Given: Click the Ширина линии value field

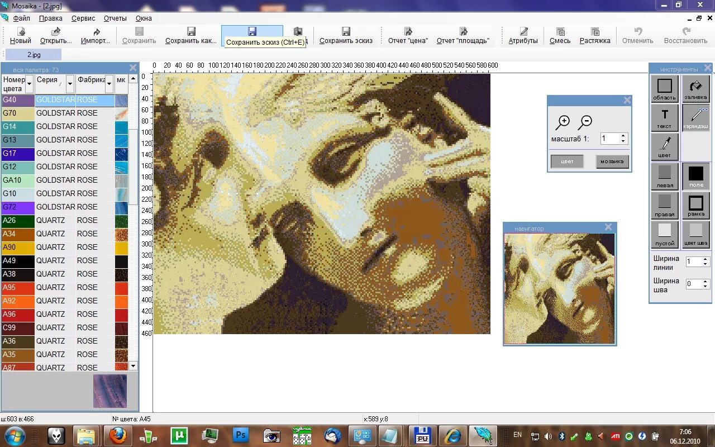Looking at the screenshot, I should coord(693,262).
